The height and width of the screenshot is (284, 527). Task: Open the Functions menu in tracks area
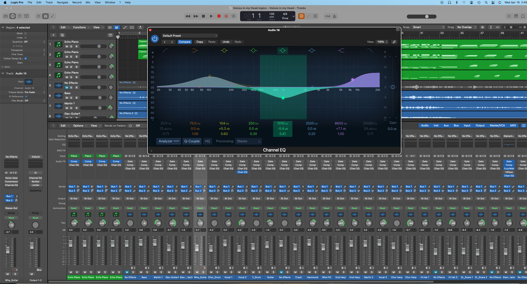click(81, 27)
